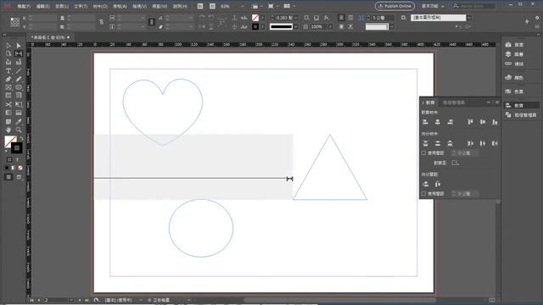543x305 pixels.
Task: Select the Selection tool arrow
Action: (8, 45)
